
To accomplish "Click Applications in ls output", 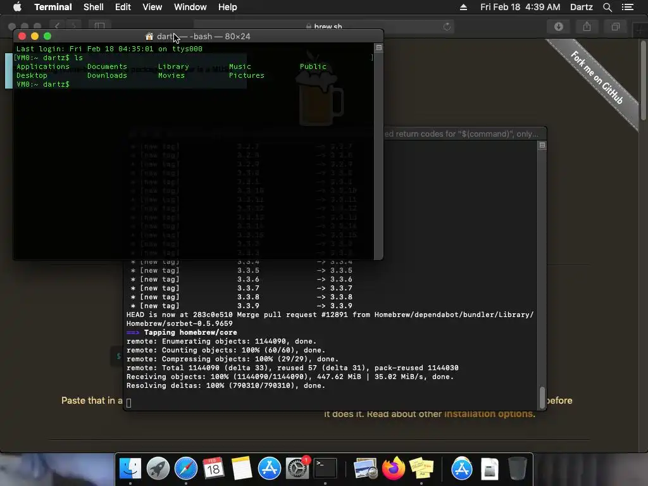I will point(43,66).
